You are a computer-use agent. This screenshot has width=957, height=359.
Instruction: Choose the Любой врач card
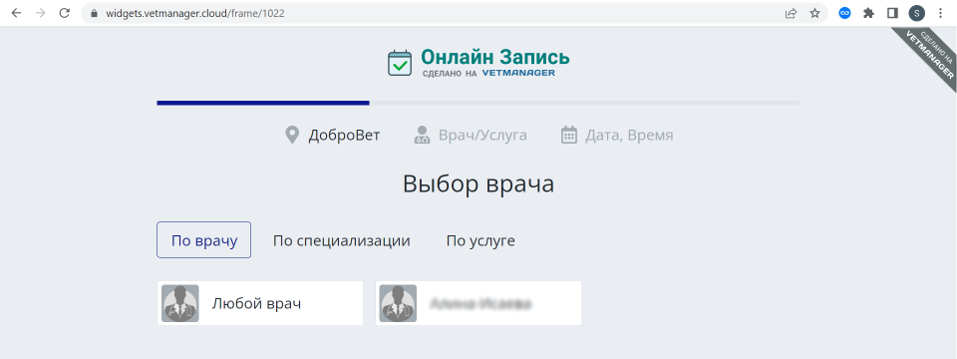point(260,303)
